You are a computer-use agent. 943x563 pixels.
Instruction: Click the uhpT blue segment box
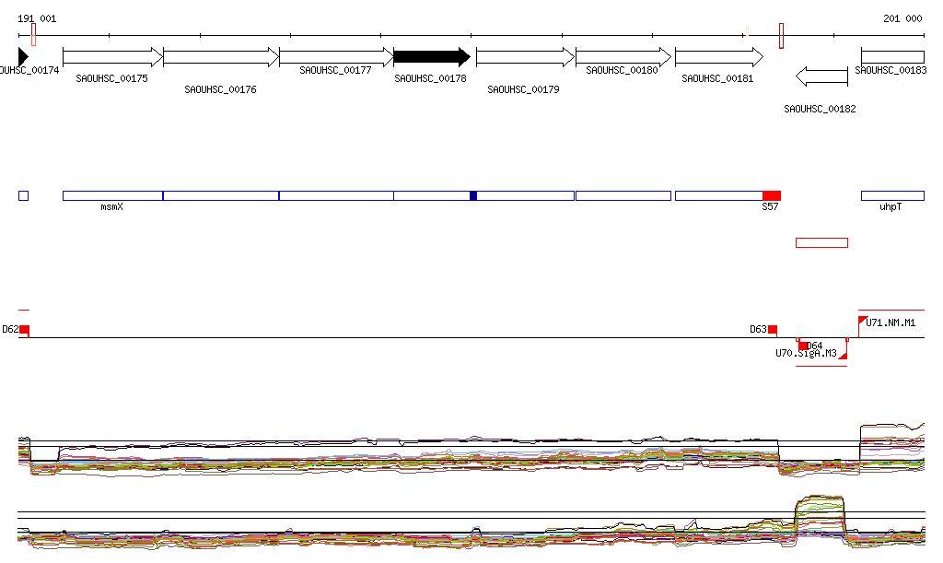tap(892, 195)
